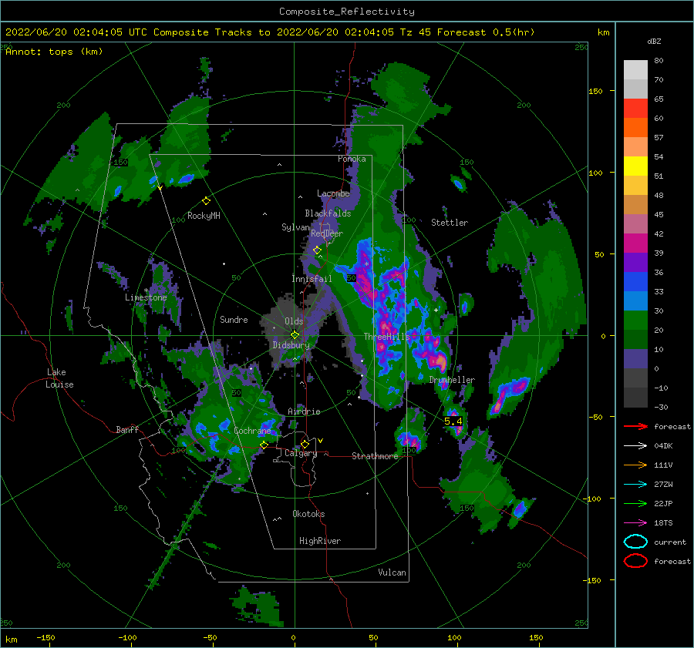Click the Drumheller label on the map
This screenshot has height=648, width=694.
pos(452,380)
